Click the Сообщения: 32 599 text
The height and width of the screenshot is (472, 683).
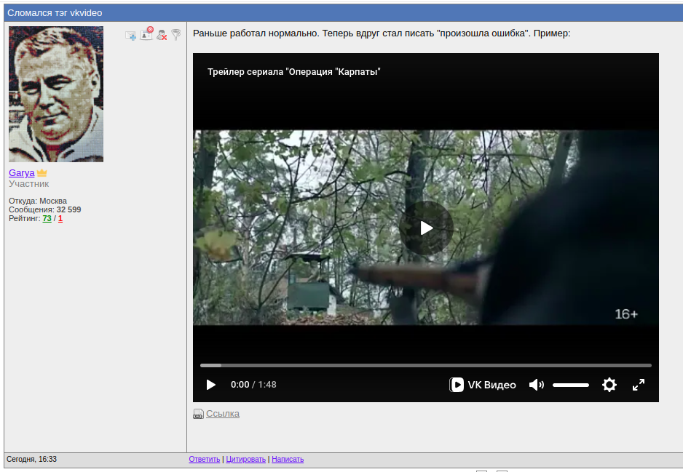45,209
